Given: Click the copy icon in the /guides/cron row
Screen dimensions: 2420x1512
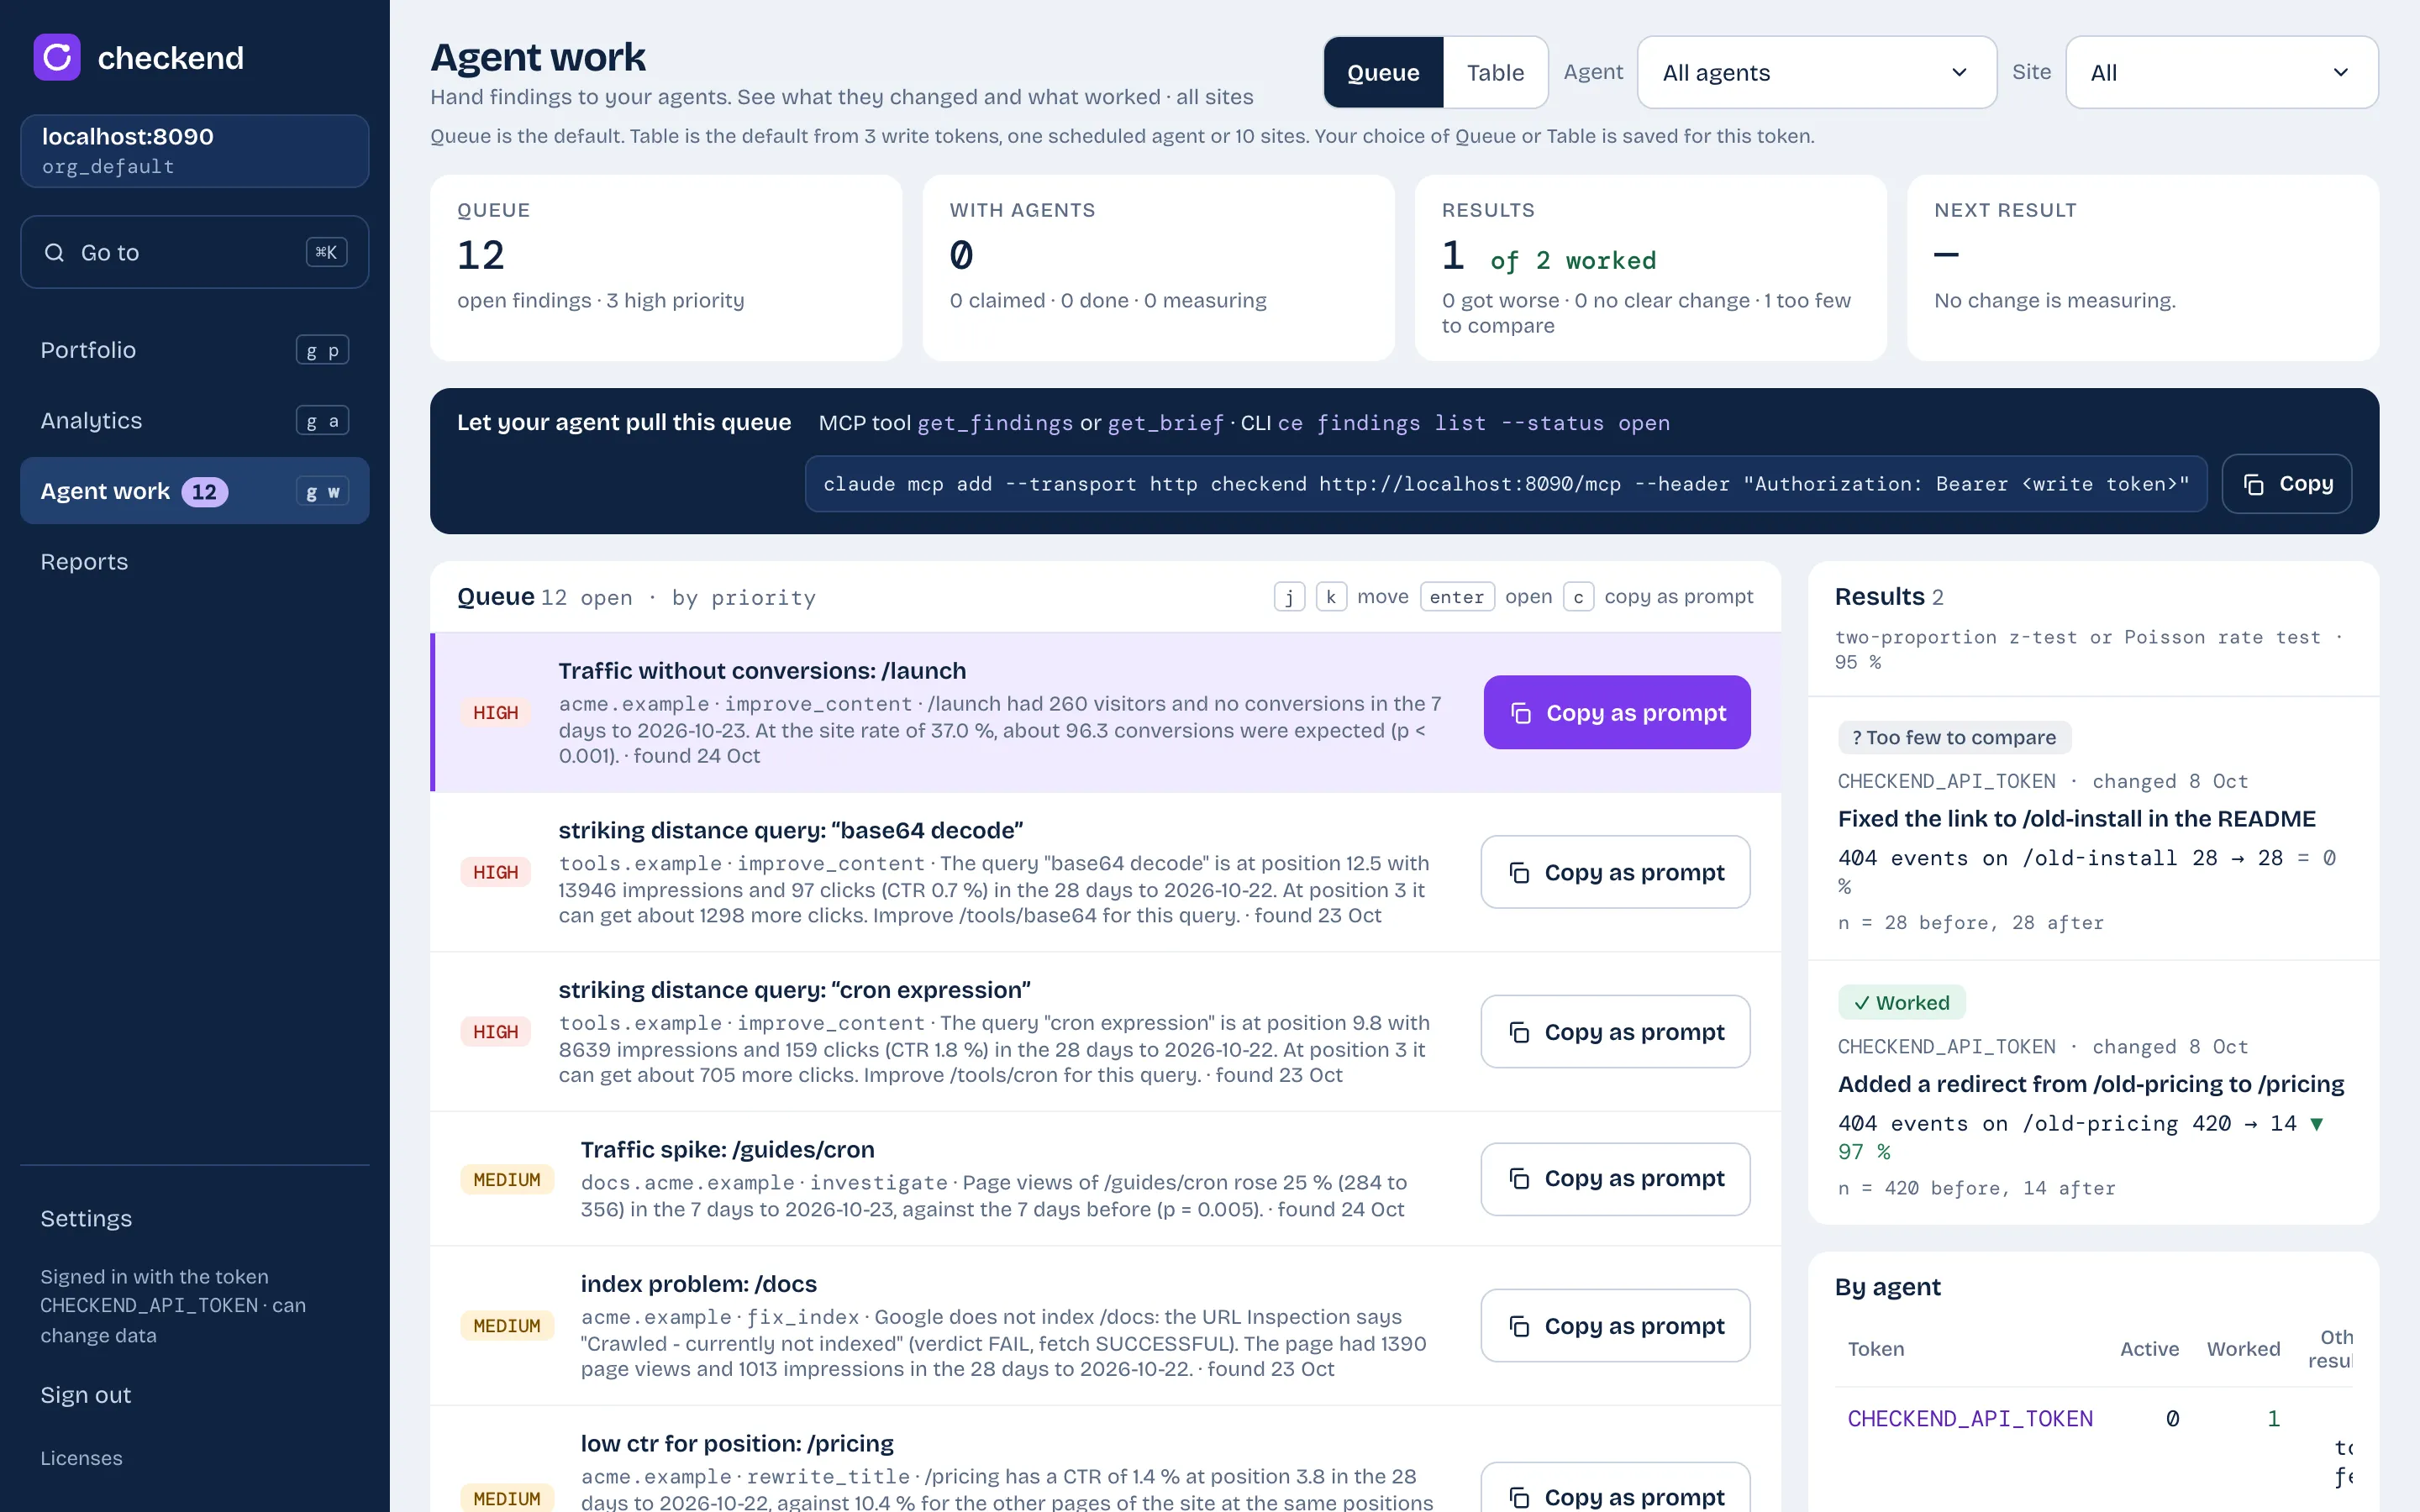Looking at the screenshot, I should tap(1519, 1179).
